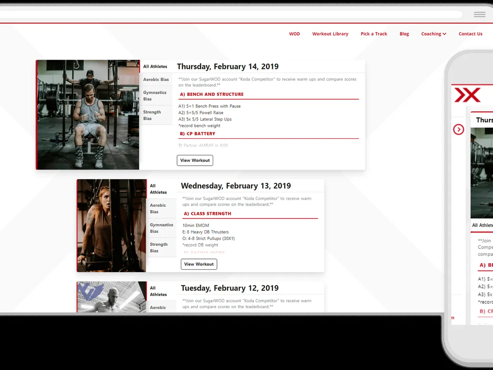Visit the Blog page
The width and height of the screenshot is (493, 370).
404,34
